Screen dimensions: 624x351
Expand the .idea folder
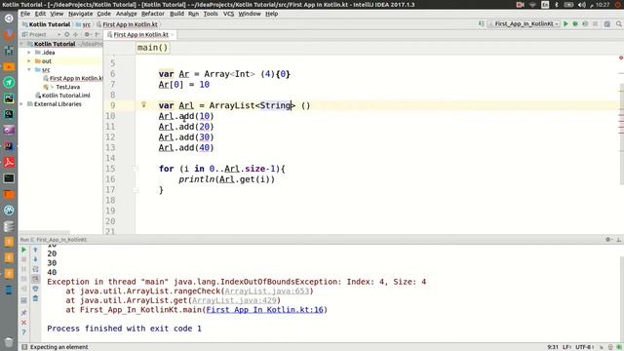[29, 53]
